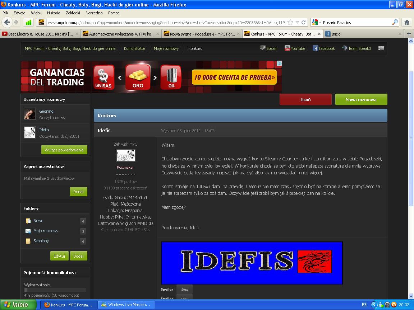Screen dimensions: 414x310
Task: Show the first Spoiler content
Action: [x=185, y=290]
